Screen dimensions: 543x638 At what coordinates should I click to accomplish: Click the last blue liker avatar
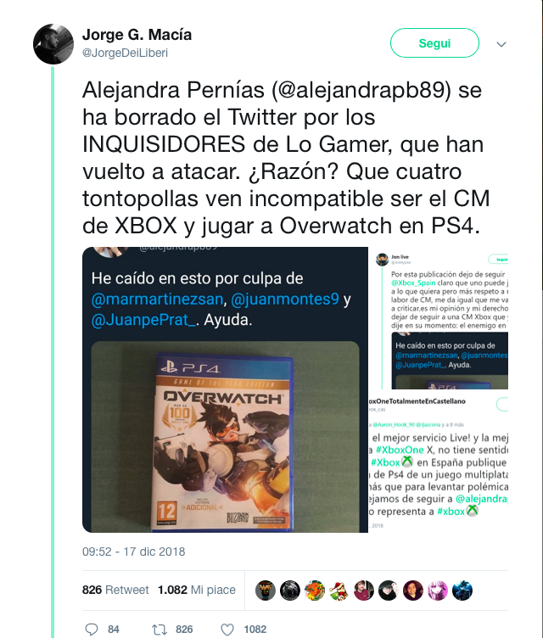coord(462,590)
